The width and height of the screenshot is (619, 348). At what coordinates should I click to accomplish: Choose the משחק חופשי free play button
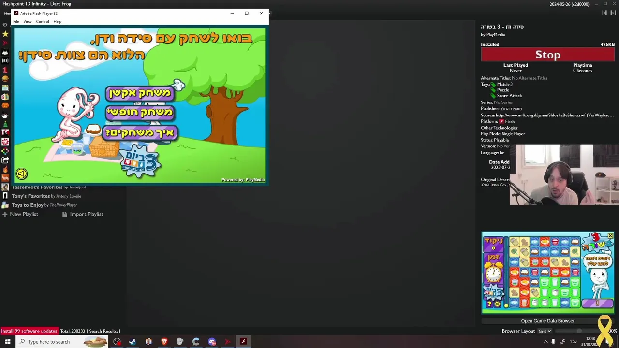[140, 112]
